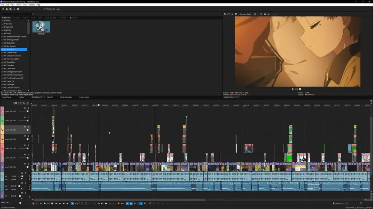Open the Help menu
The image size is (373, 209).
pyautogui.click(x=39, y=5)
